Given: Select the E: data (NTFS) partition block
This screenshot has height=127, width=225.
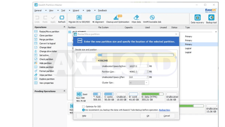Looking at the screenshot, I should click(152, 97).
